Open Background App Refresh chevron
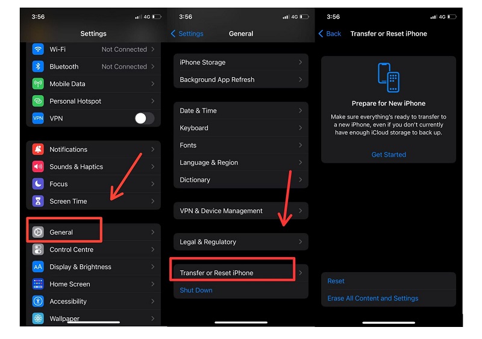 click(300, 79)
